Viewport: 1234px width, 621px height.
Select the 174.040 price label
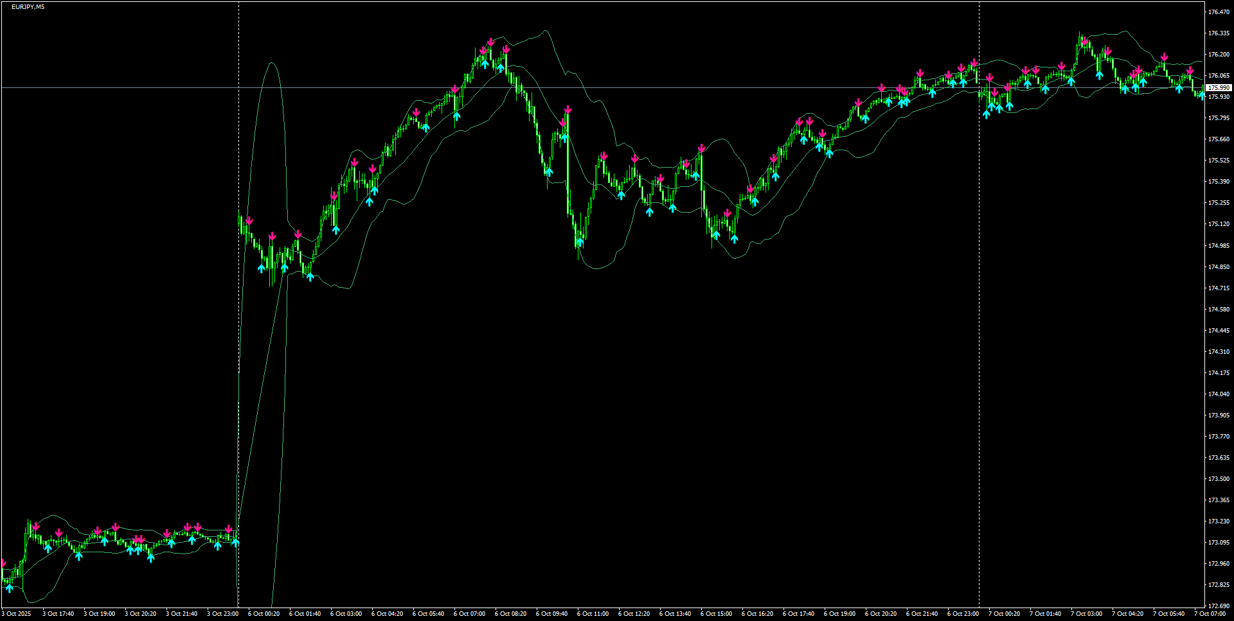click(1219, 394)
